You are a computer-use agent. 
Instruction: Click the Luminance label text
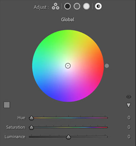[x=15, y=137]
